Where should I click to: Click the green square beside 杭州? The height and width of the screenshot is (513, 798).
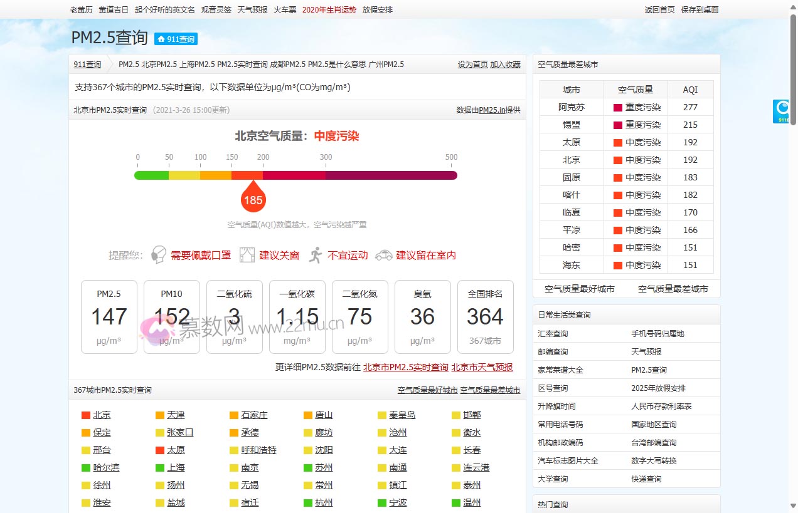[x=307, y=502]
